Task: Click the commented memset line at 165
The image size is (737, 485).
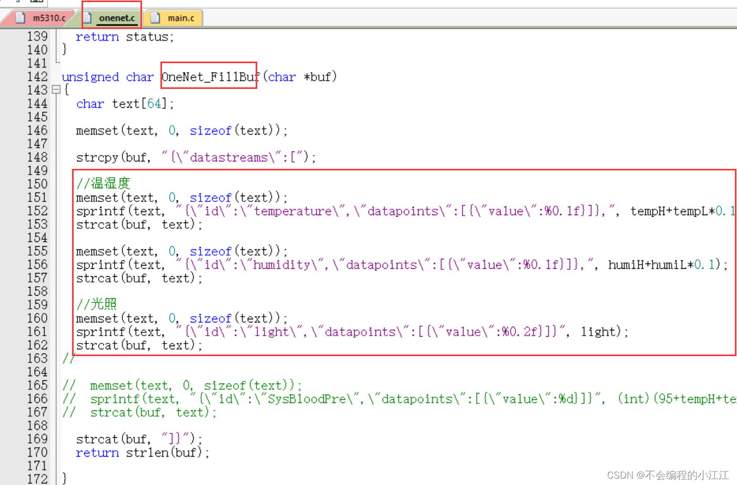Action: (x=182, y=386)
